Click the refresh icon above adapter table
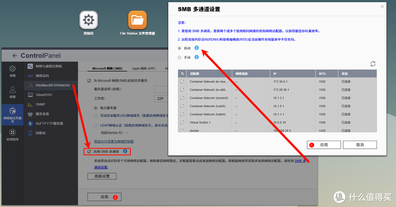 373,64
